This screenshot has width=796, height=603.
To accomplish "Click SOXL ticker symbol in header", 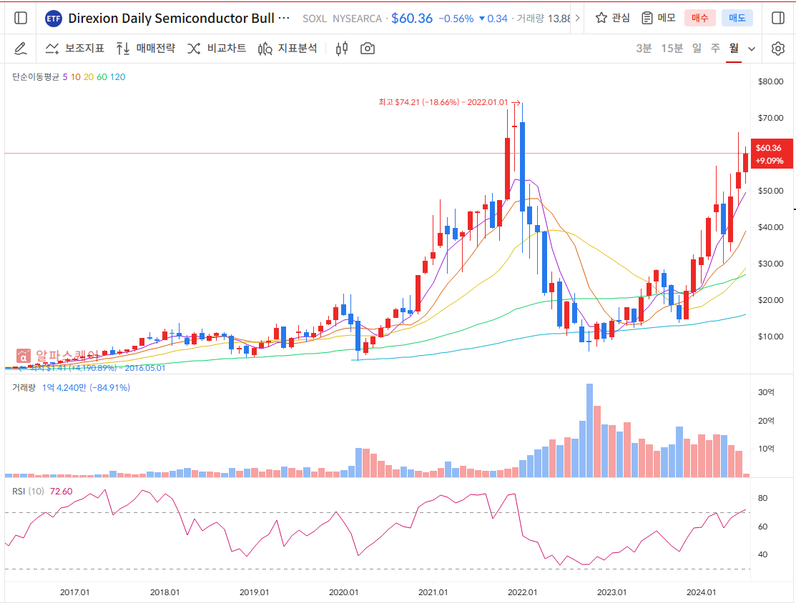I will pos(315,19).
